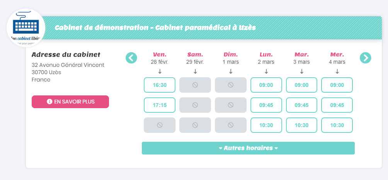Click the down arrow under Lun. 2 mars
This screenshot has height=180, width=388.
(266, 71)
